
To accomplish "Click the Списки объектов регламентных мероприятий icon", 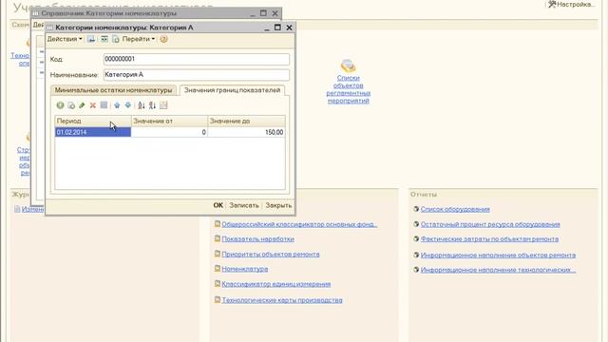I will tap(348, 66).
